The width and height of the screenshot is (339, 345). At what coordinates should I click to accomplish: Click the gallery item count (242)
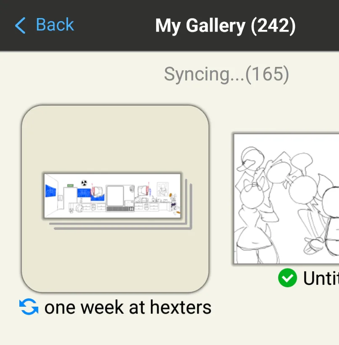[273, 26]
